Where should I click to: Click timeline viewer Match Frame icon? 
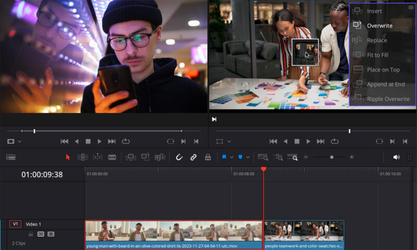point(379,141)
